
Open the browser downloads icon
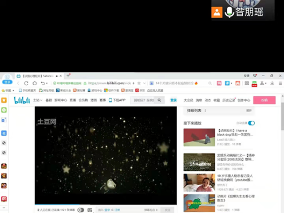[272, 83]
